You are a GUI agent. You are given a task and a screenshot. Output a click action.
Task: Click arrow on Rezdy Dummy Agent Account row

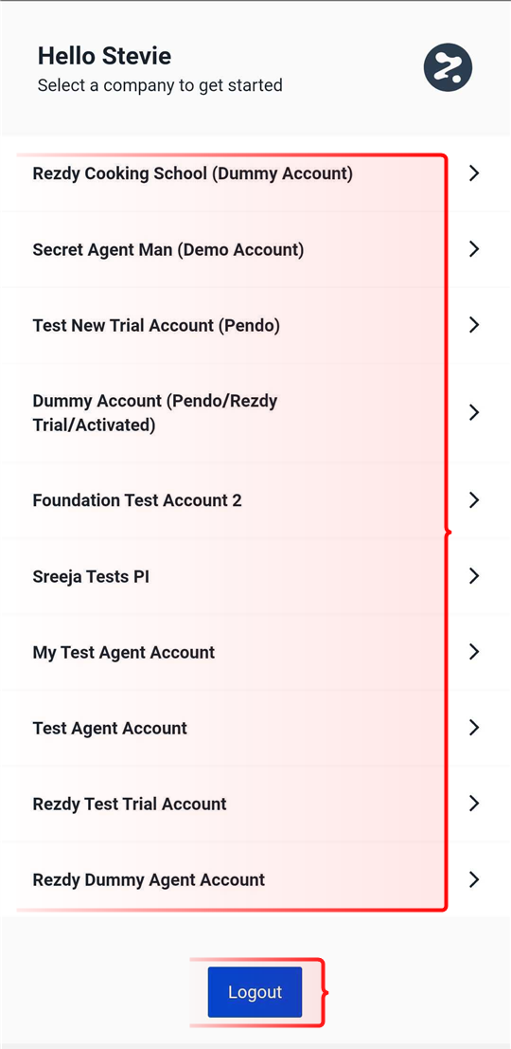(x=474, y=879)
